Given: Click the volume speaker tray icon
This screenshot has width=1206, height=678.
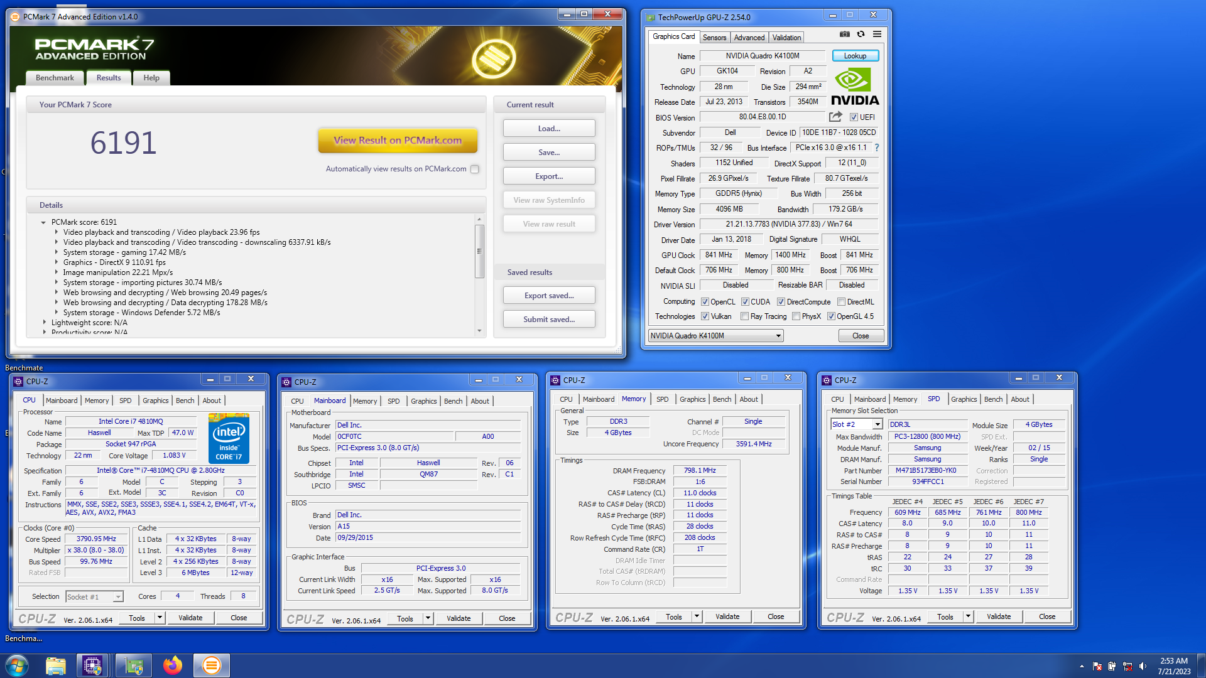Looking at the screenshot, I should click(1143, 666).
